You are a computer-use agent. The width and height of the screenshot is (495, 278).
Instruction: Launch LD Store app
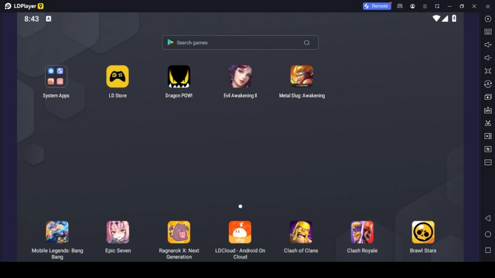[117, 76]
